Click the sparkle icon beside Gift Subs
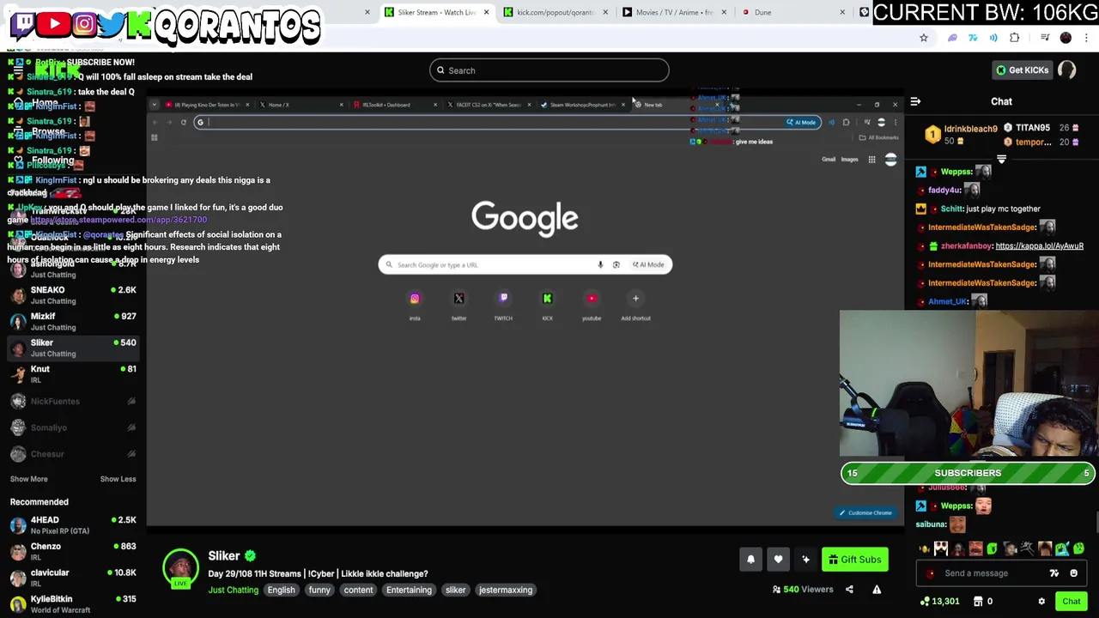1099x618 pixels. 805,560
